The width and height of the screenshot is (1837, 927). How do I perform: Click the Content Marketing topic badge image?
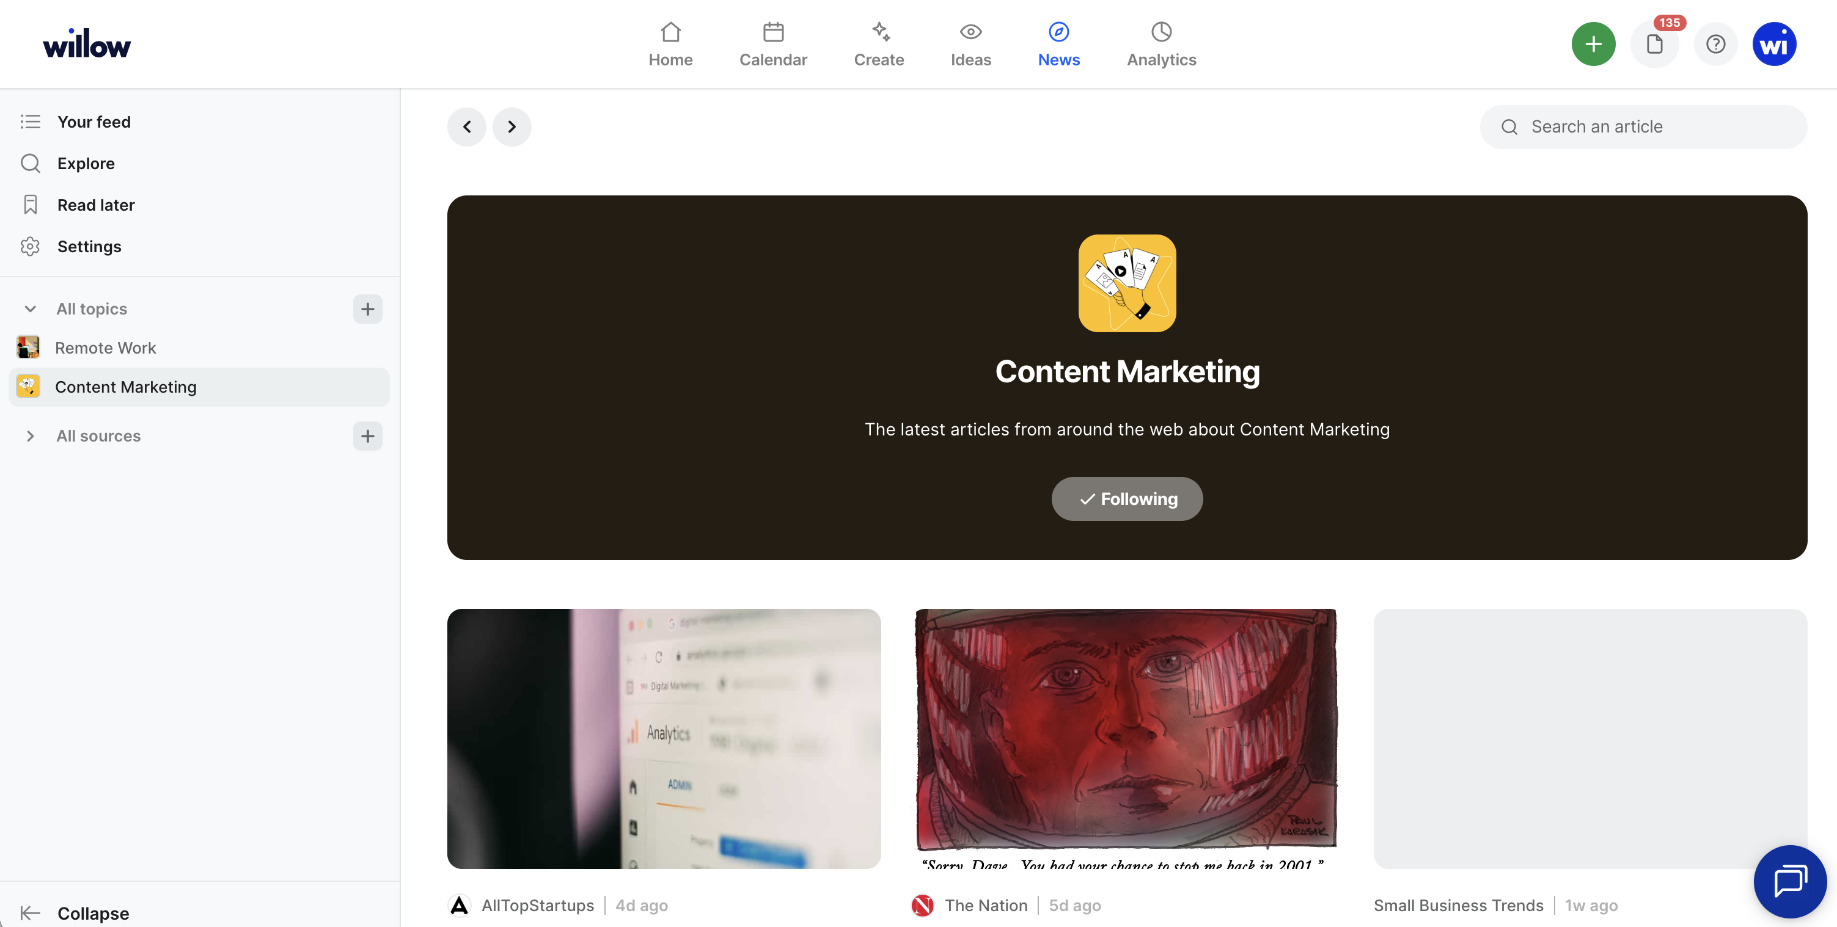click(1127, 283)
